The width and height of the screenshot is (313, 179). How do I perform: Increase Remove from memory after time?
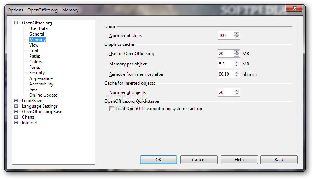236,73
